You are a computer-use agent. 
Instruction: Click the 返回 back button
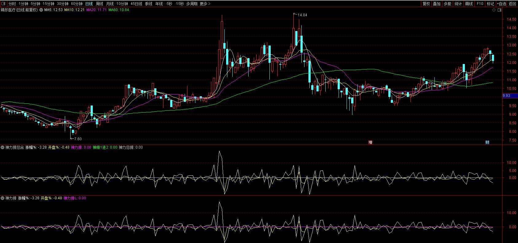(512, 4)
